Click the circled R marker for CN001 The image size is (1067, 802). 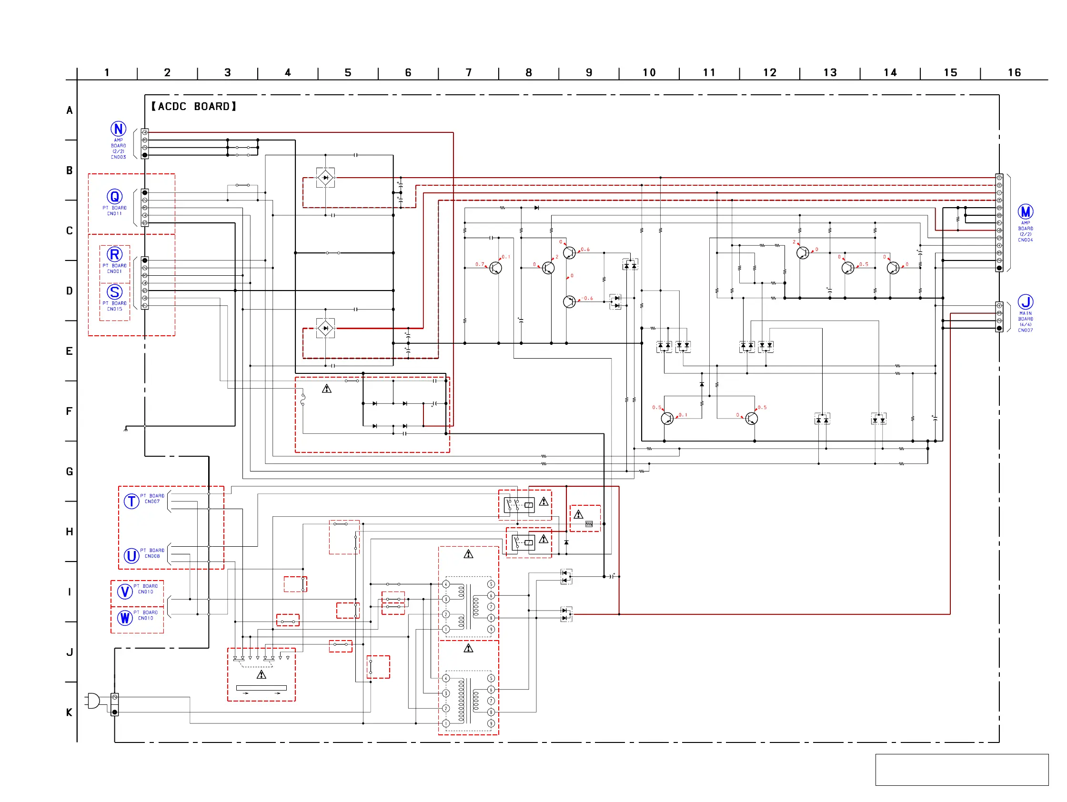[114, 254]
